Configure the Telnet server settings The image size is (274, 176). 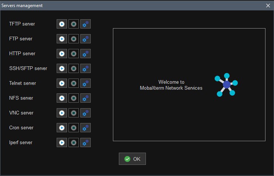(86, 83)
